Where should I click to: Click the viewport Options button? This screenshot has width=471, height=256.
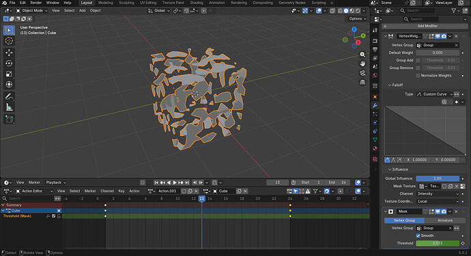[x=358, y=18]
